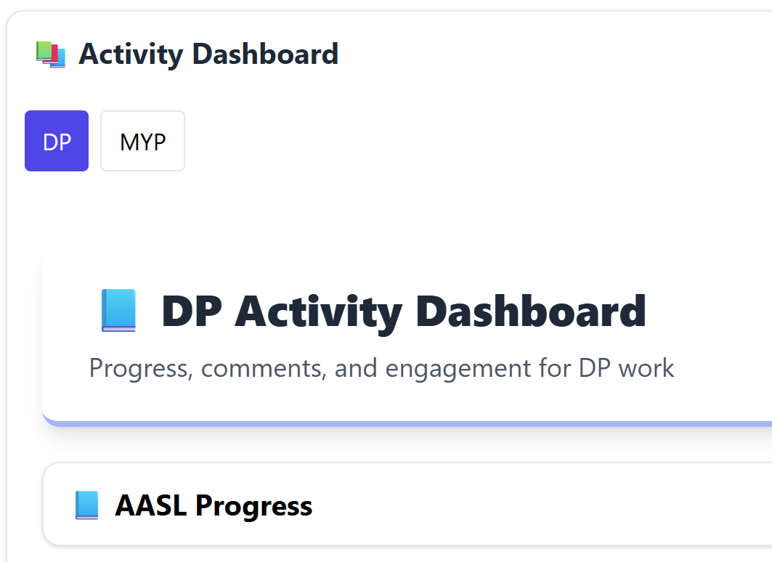772x562 pixels.
Task: Switch to the DP tab
Action: click(x=57, y=142)
